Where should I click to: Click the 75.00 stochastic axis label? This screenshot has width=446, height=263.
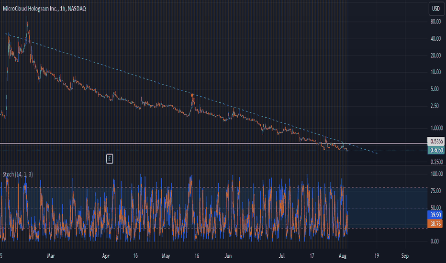[x=435, y=191]
